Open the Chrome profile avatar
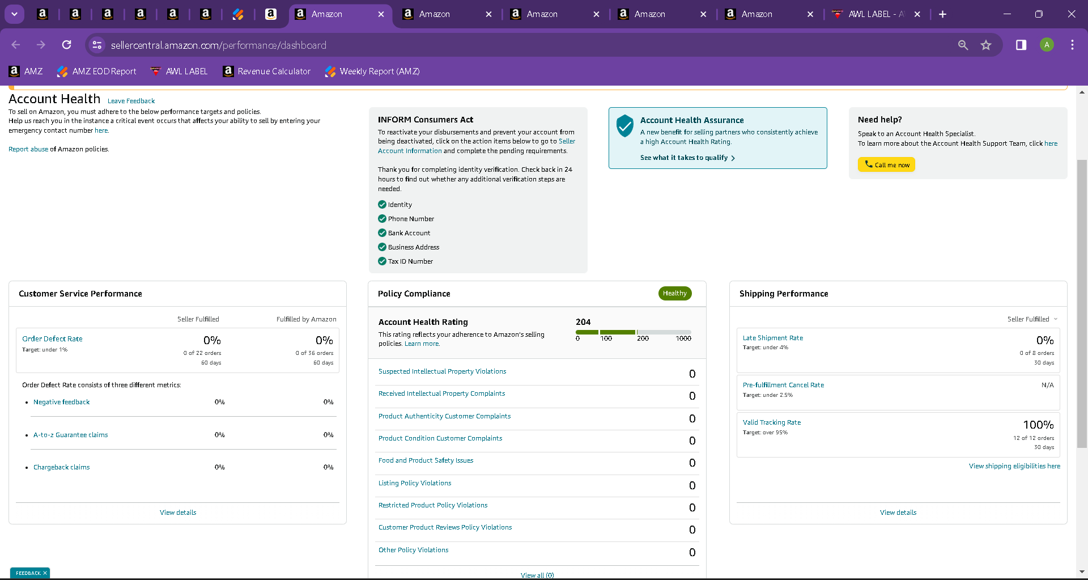 pos(1047,45)
